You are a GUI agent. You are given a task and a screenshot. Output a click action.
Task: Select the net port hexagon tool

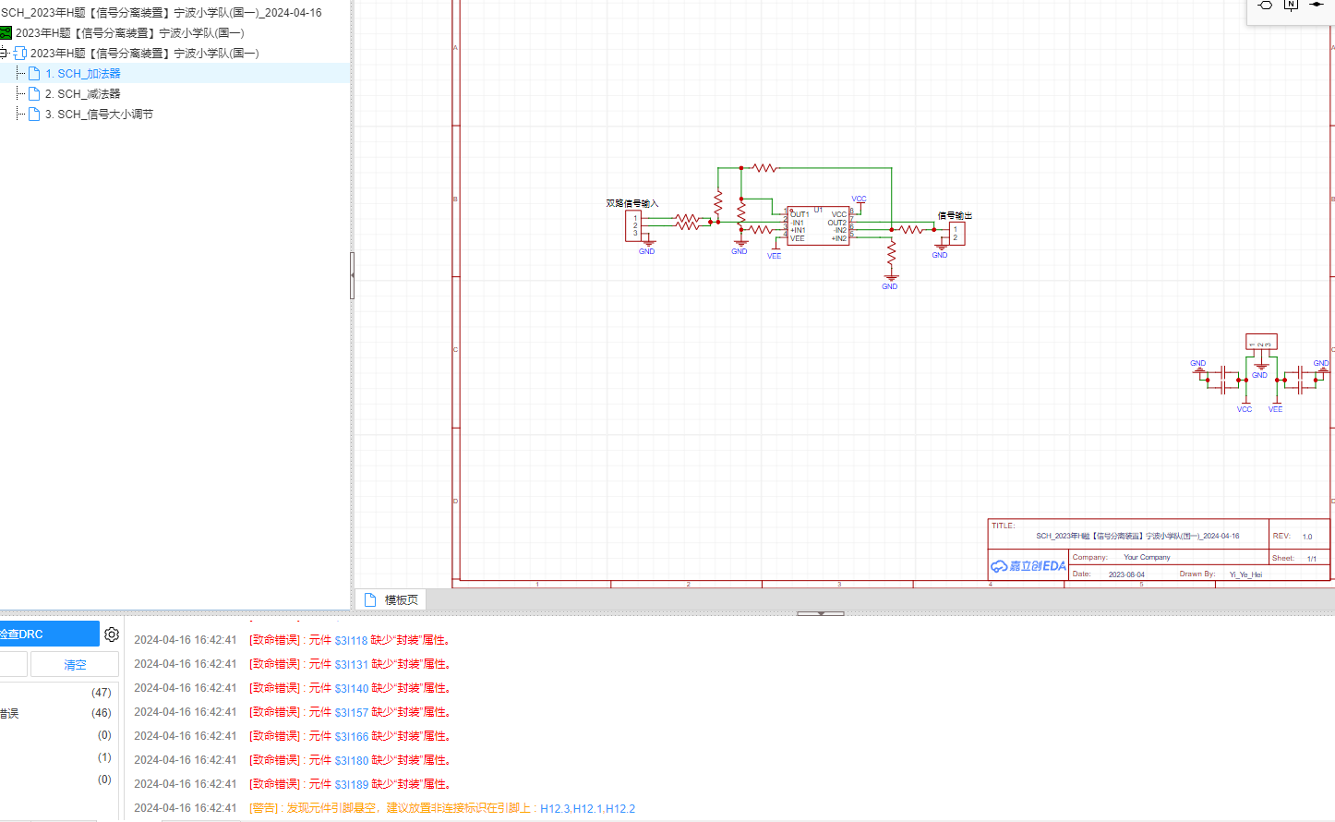point(1266,6)
